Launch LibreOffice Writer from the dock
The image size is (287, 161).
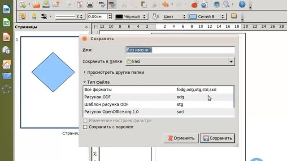click(6, 9)
